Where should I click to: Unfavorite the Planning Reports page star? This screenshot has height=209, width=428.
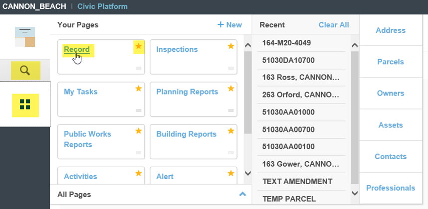point(231,89)
